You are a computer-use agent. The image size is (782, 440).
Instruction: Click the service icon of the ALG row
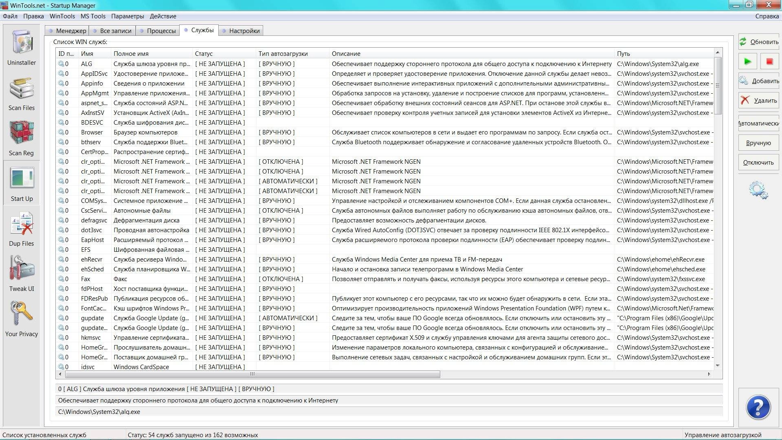(61, 64)
